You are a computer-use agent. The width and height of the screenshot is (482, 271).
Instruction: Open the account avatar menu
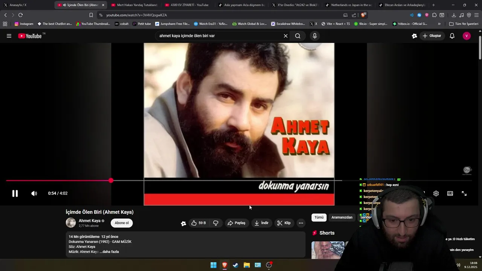click(467, 36)
